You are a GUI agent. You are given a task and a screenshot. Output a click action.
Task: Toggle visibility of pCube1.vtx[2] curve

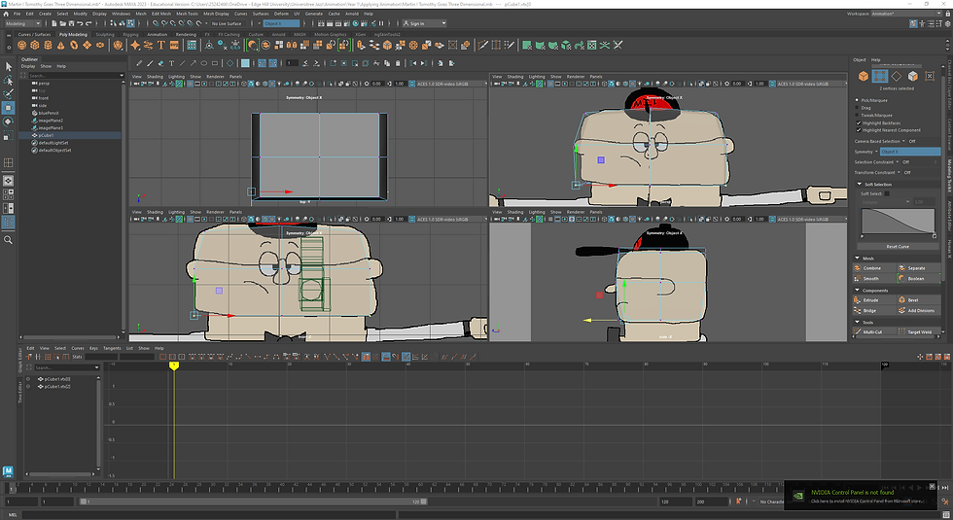tap(28, 387)
